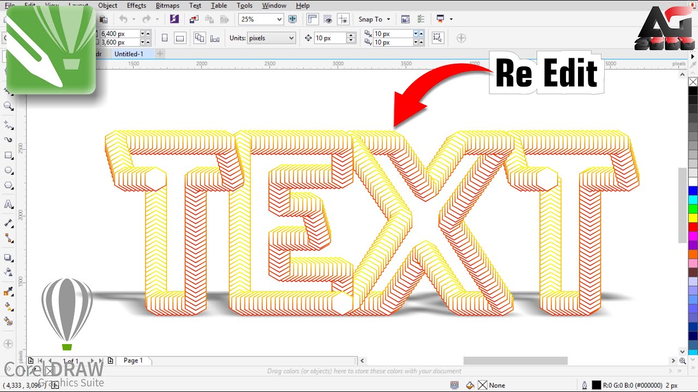Screen dimensions: 698x392
Task: Pick the Color Eyedropper tool
Action: (x=9, y=291)
